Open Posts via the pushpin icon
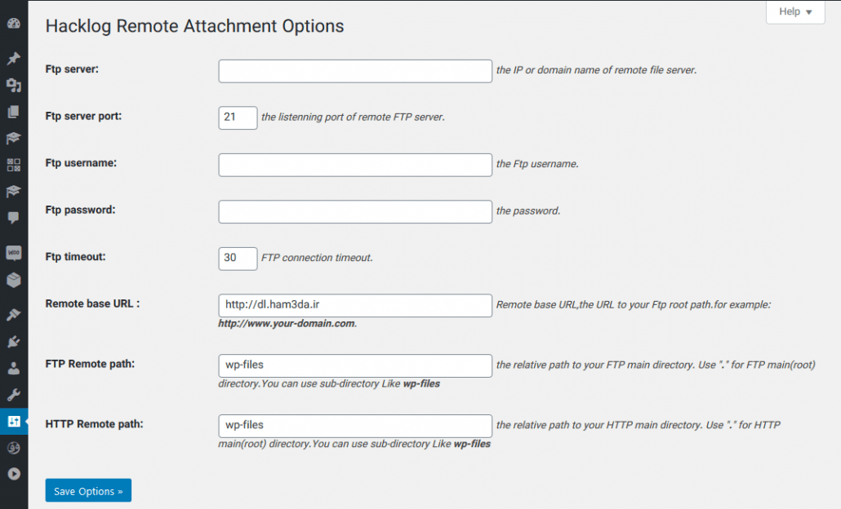Screen dimensions: 841x509 click(14, 58)
